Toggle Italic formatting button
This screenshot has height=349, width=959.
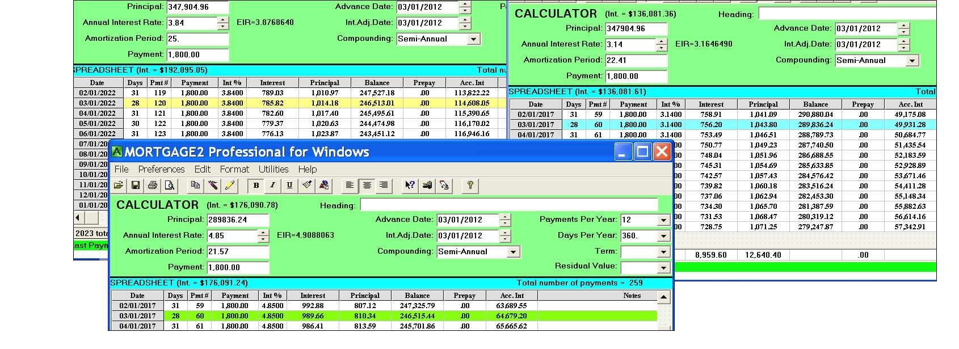point(273,185)
